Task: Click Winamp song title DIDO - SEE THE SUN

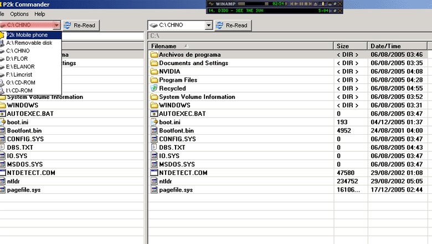Action: click(x=241, y=10)
